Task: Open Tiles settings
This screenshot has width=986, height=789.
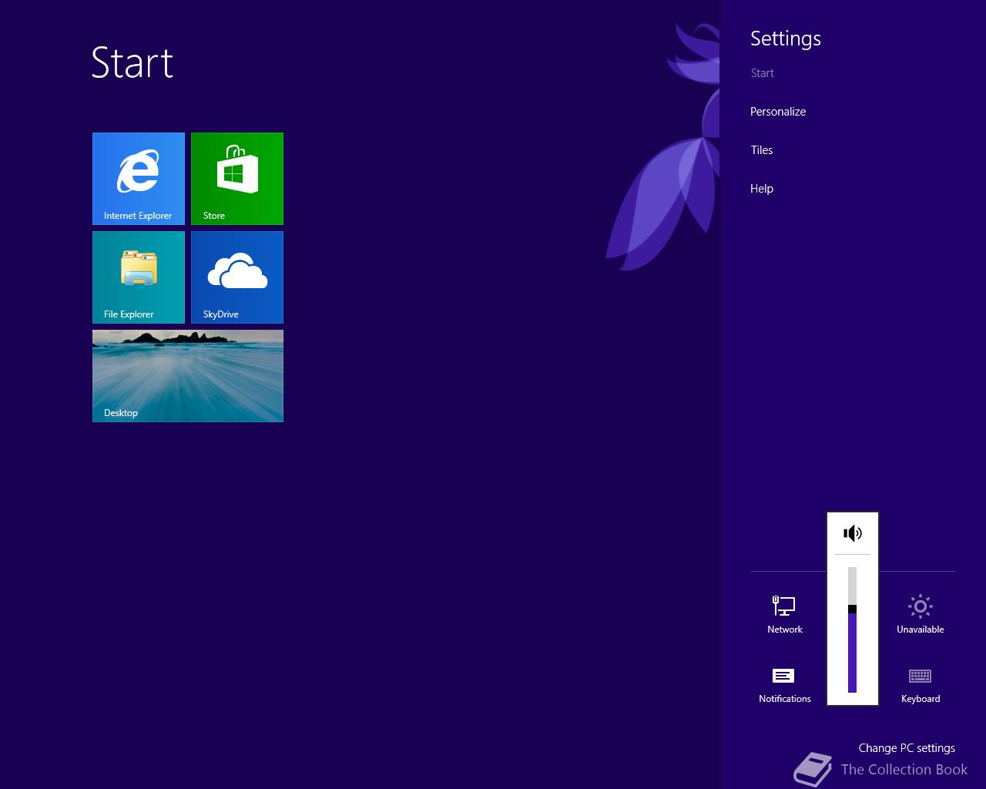Action: click(762, 150)
